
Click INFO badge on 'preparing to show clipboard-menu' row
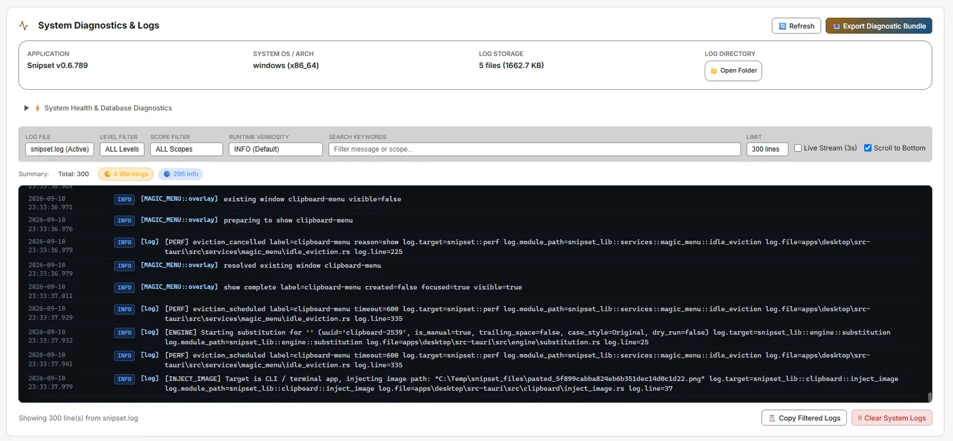tap(124, 220)
